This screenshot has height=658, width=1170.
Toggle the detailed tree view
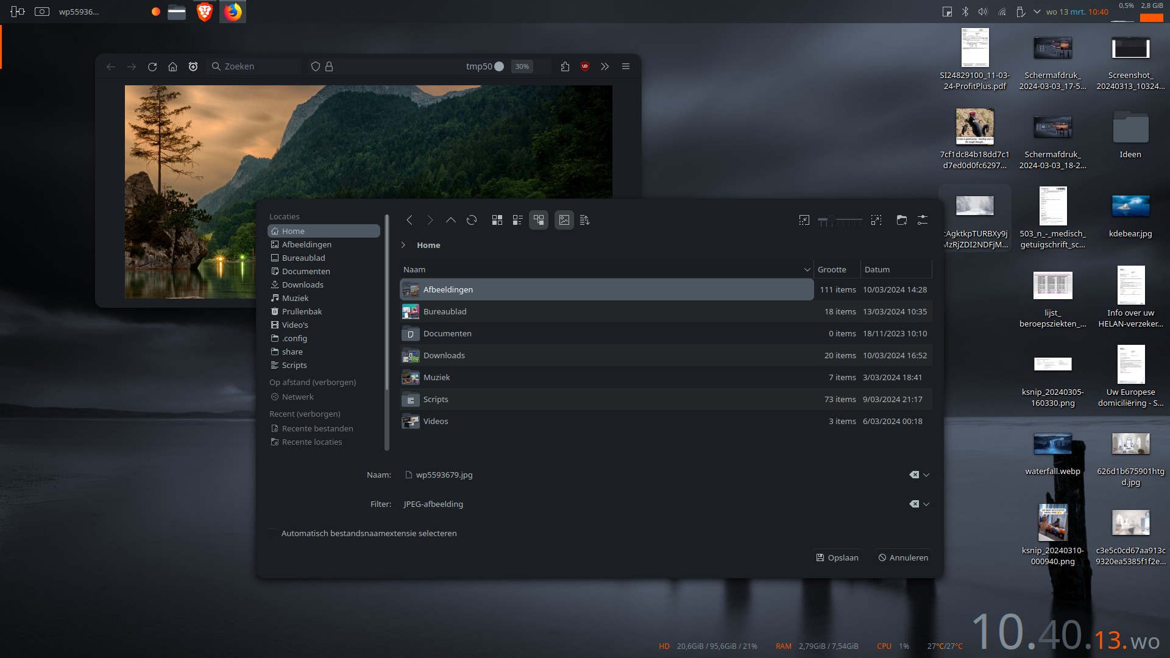539,220
